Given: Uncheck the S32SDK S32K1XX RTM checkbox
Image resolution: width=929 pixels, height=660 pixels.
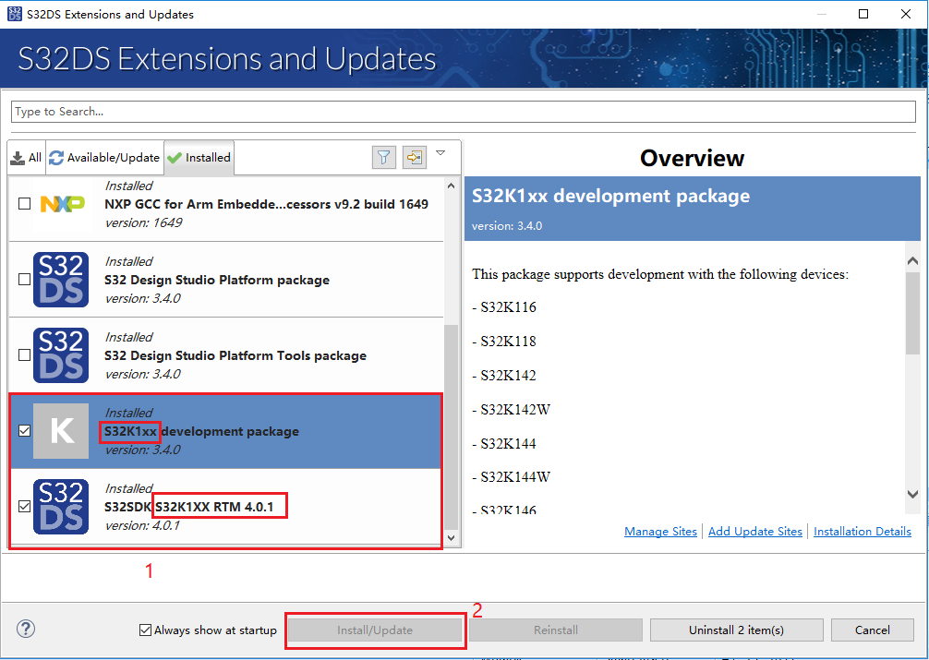Looking at the screenshot, I should click(24, 507).
